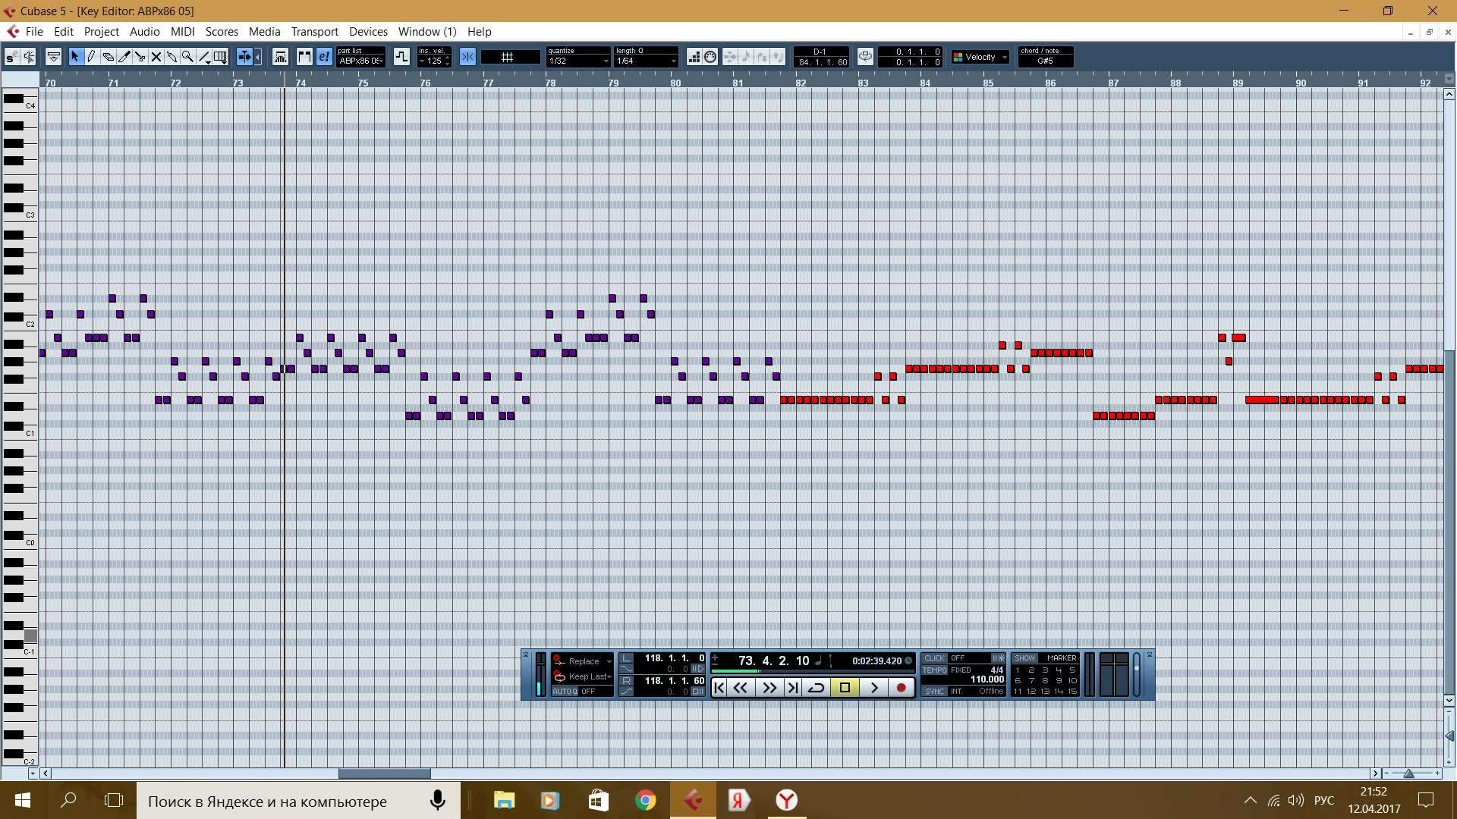
Task: Toggle metronome CLICK in transport
Action: 935,658
